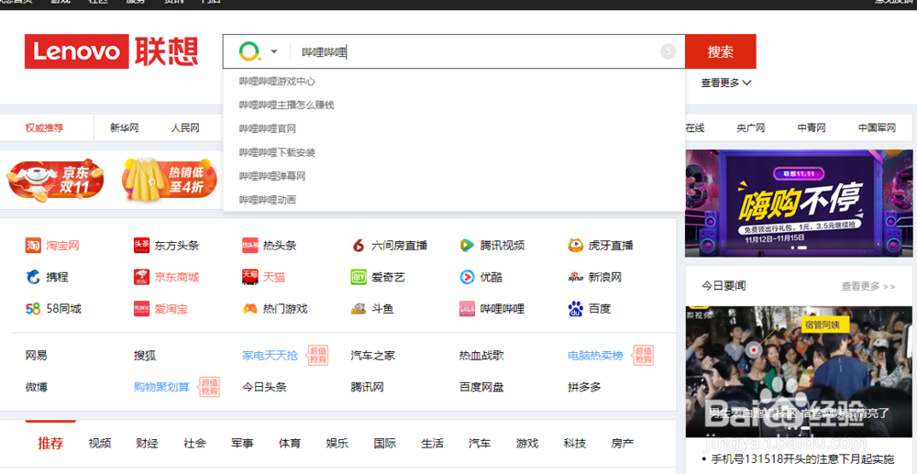917x474 pixels.
Task: Click the 淘宝网 icon
Action: [33, 246]
